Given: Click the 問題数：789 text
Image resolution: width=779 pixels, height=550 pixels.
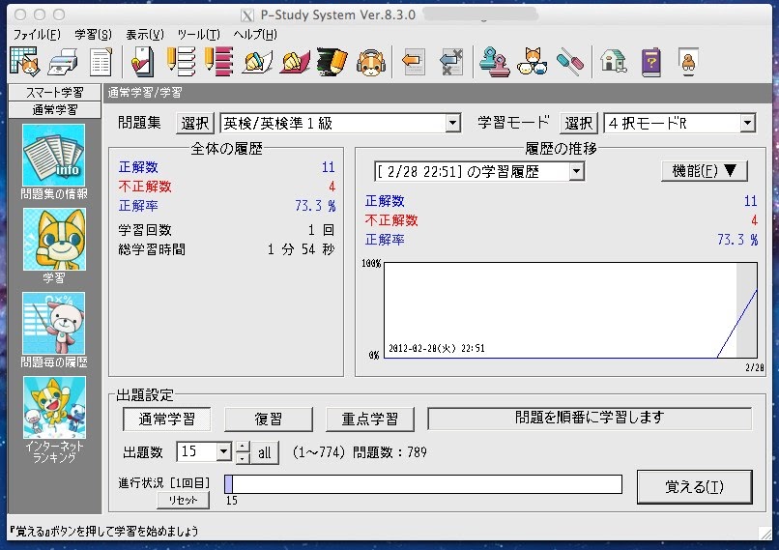Looking at the screenshot, I should click(389, 452).
